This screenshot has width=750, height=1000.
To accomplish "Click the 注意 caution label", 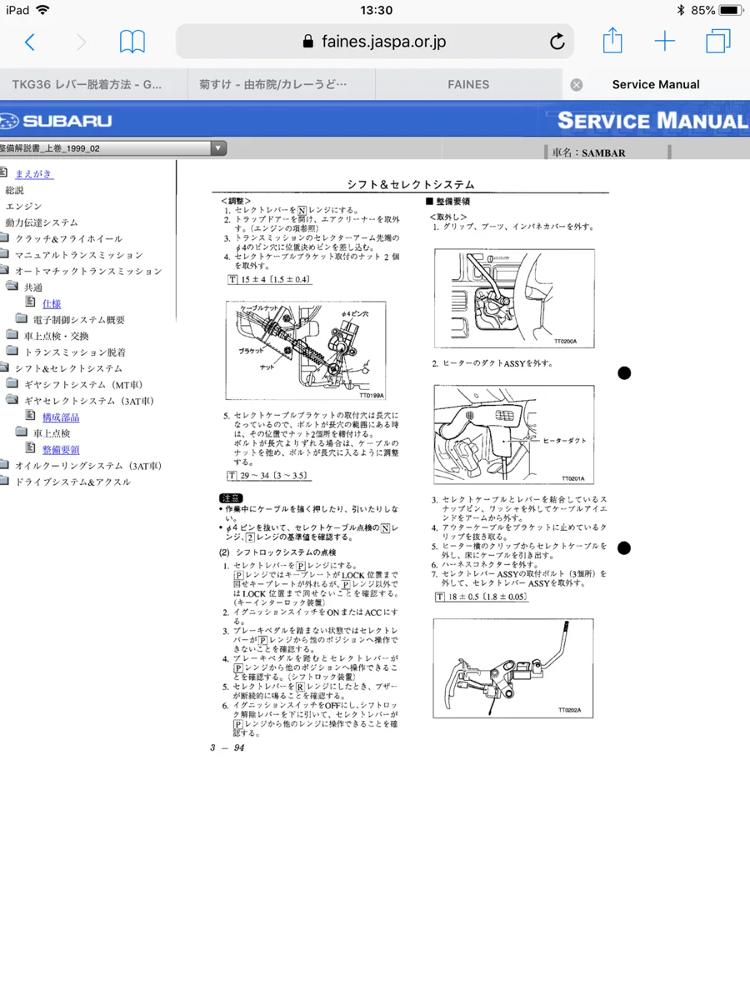I will click(231, 497).
